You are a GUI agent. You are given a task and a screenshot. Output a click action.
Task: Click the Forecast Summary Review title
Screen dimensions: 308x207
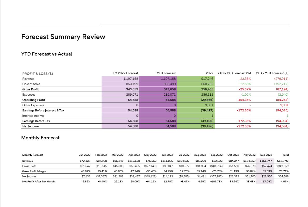tap(63, 37)
